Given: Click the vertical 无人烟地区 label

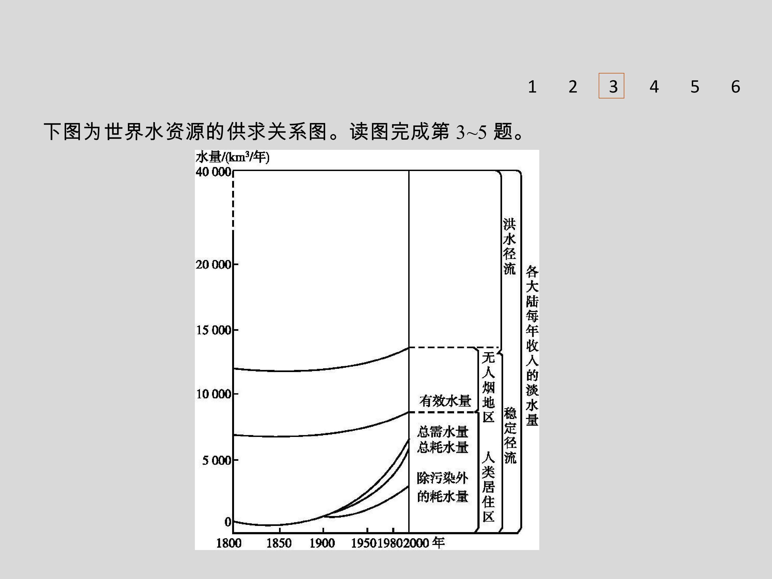Looking at the screenshot, I should [x=488, y=387].
